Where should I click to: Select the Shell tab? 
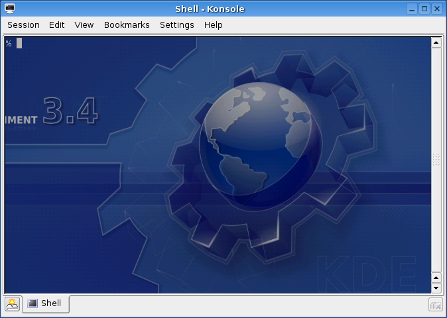(x=46, y=303)
